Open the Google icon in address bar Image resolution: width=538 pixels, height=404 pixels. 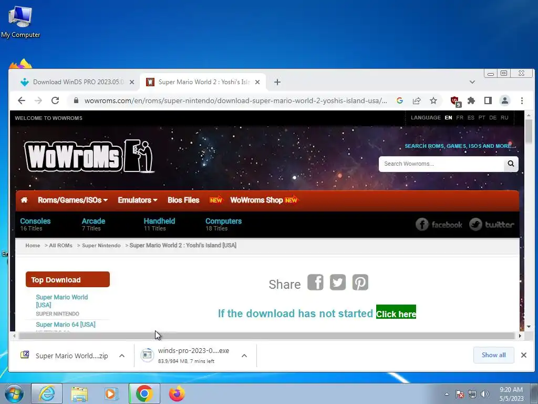click(400, 100)
